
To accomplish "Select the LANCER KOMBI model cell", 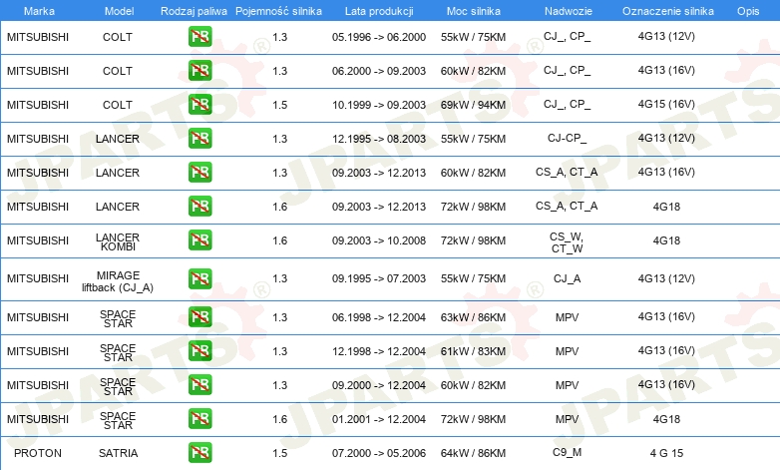I will (118, 241).
